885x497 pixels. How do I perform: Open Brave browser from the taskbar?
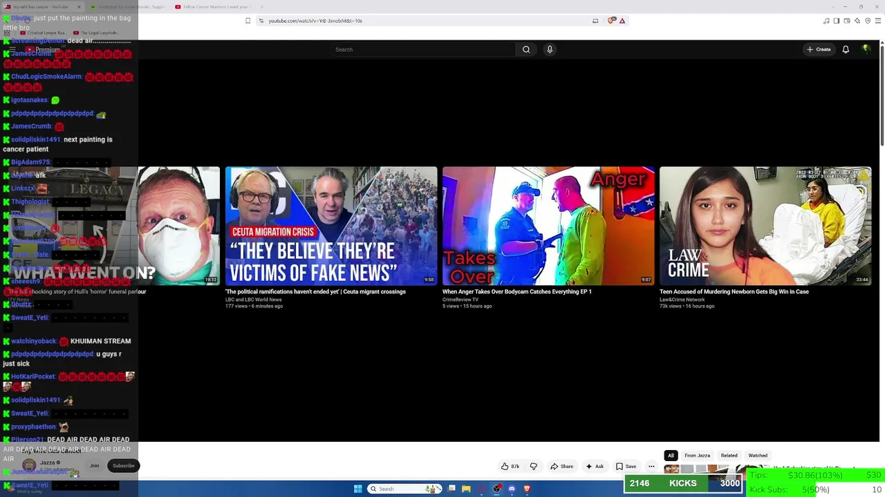527,489
